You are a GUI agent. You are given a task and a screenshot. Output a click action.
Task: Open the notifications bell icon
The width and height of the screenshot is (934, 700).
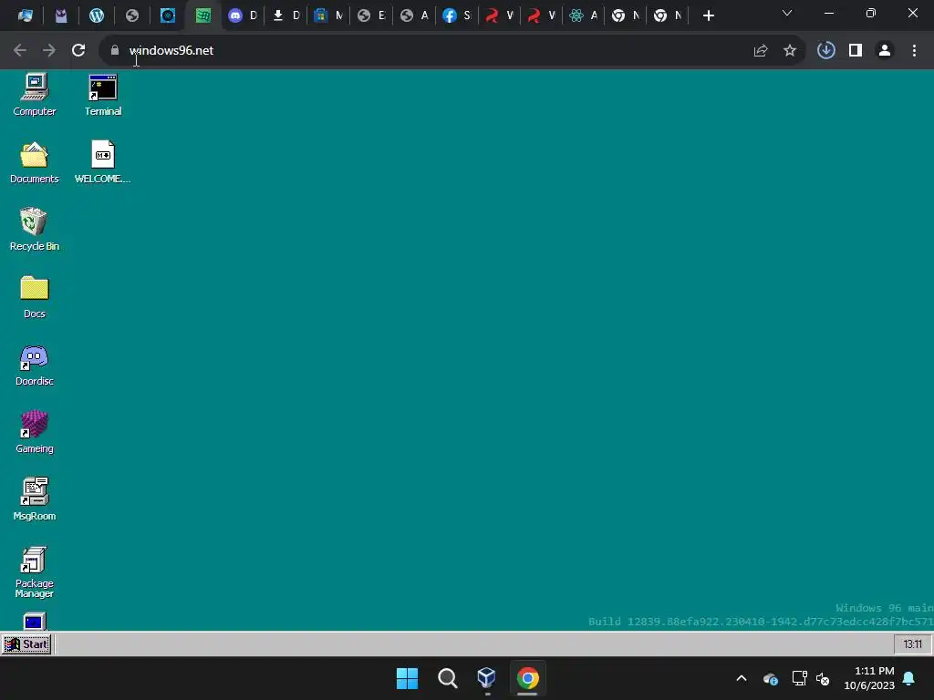[x=909, y=678]
